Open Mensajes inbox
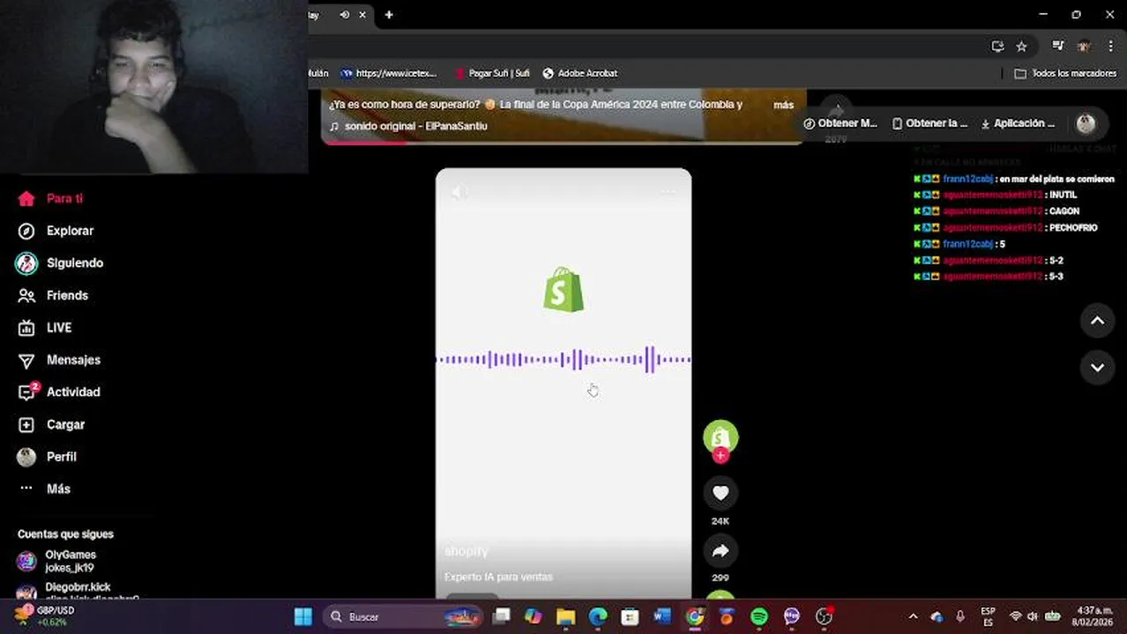The width and height of the screenshot is (1127, 634). point(60,359)
